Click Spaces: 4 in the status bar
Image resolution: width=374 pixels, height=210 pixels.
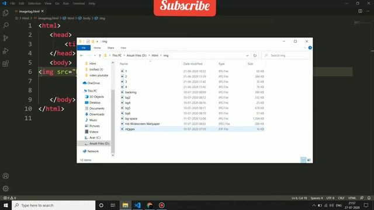point(317,198)
